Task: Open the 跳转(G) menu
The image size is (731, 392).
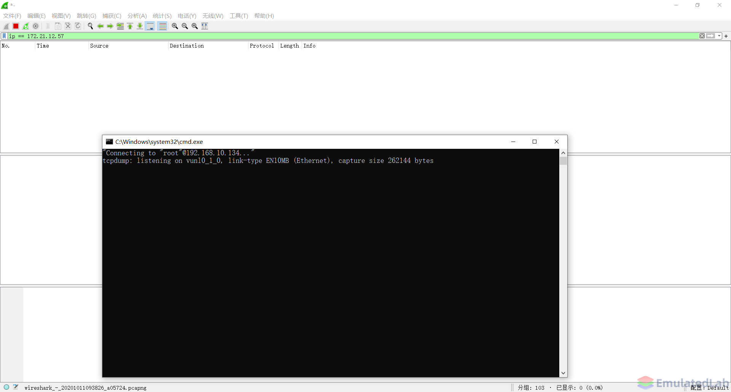Action: (86, 16)
